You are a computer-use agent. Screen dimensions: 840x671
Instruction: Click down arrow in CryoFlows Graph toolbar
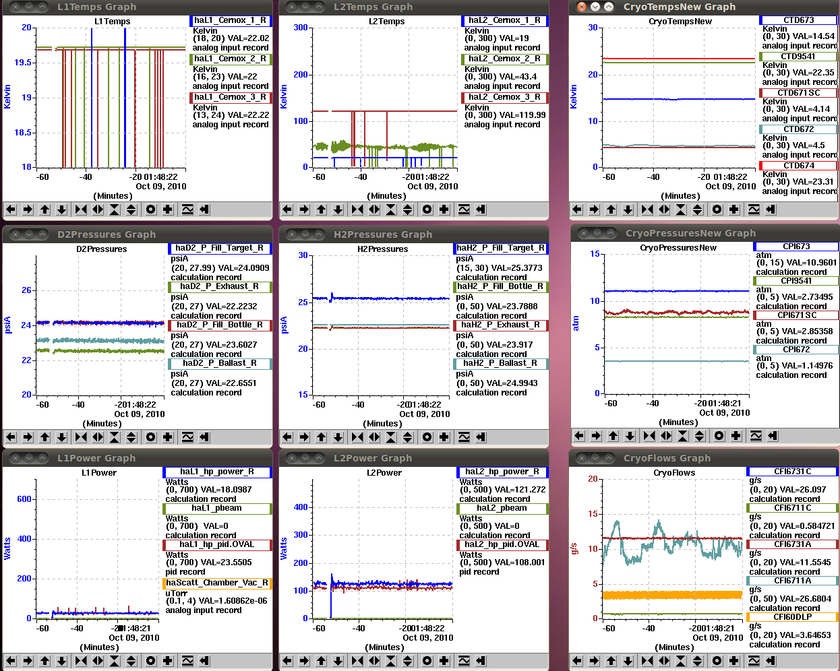628,661
